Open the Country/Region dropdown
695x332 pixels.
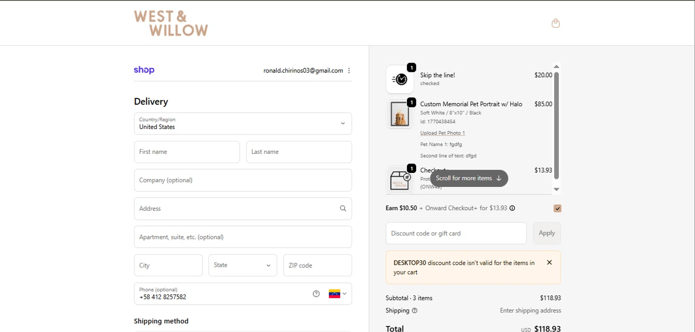pos(243,123)
